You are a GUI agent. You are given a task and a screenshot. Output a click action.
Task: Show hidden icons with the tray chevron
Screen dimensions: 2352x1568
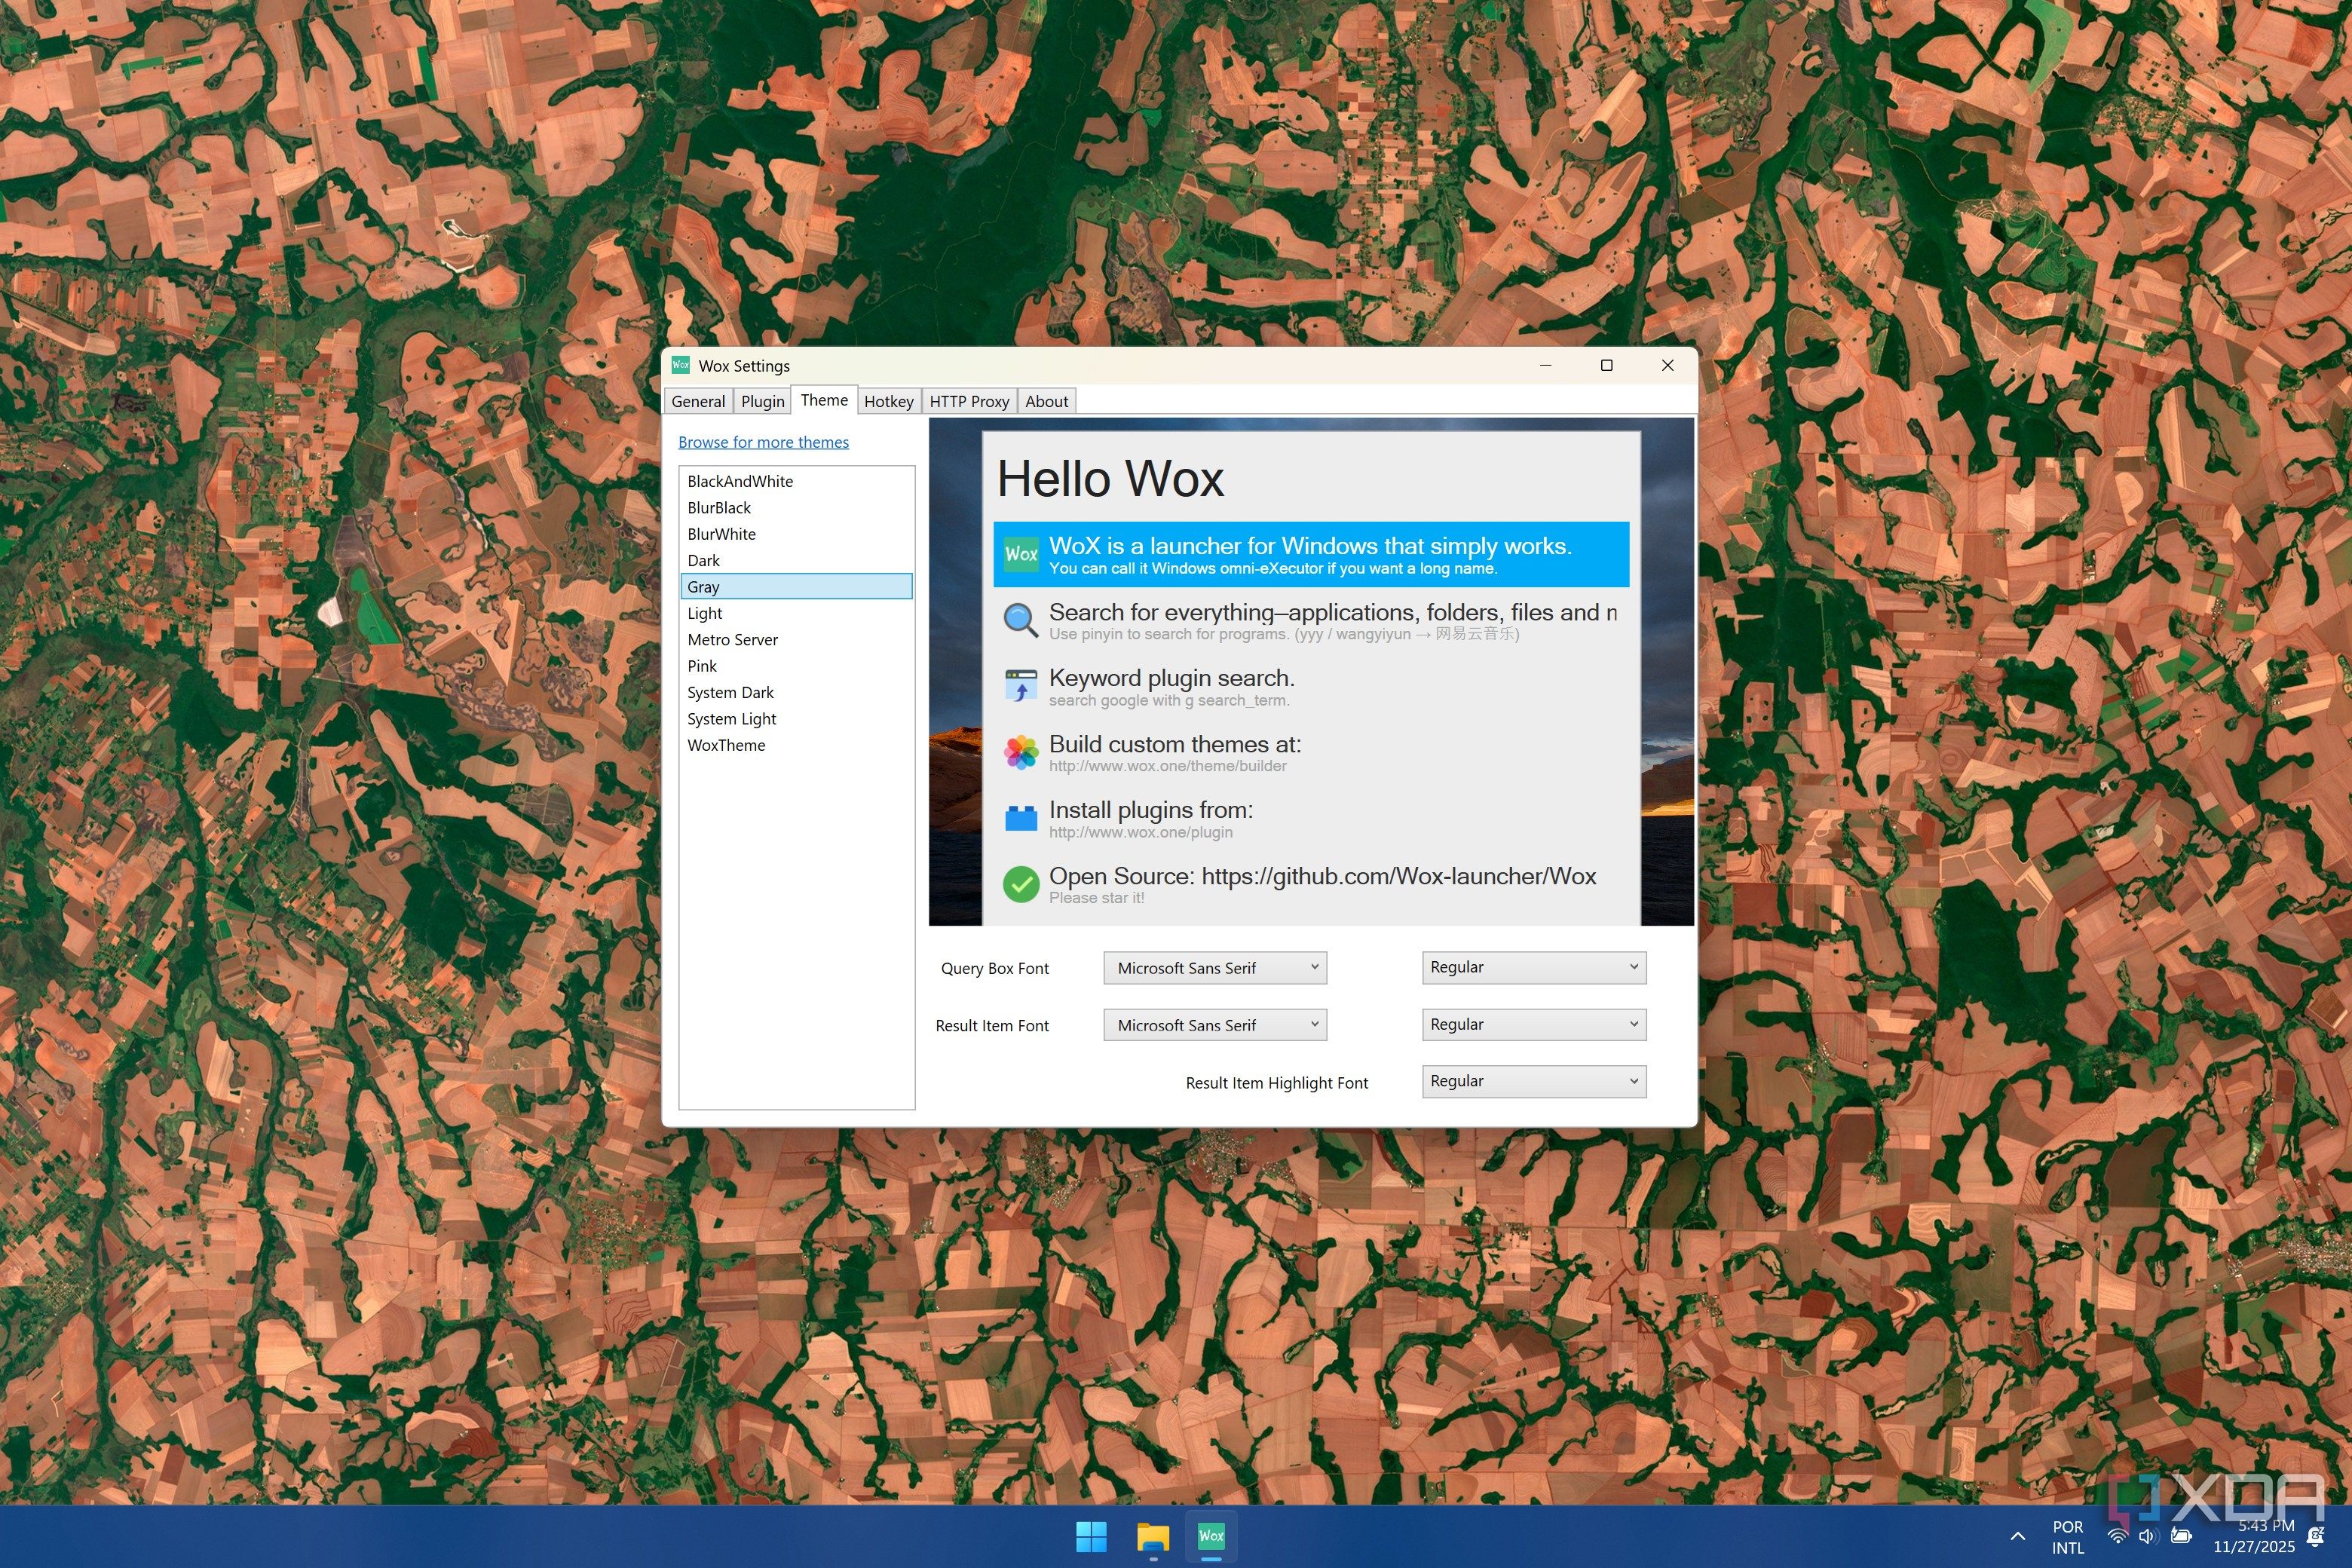pos(2018,1537)
